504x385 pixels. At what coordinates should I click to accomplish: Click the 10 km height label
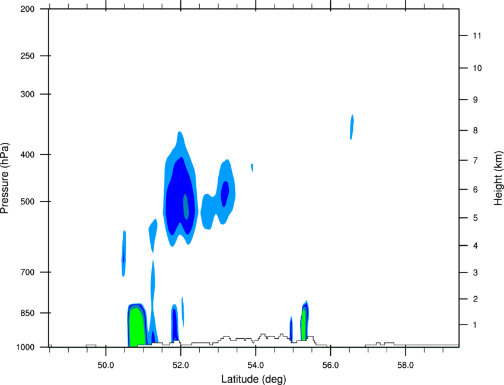point(477,68)
